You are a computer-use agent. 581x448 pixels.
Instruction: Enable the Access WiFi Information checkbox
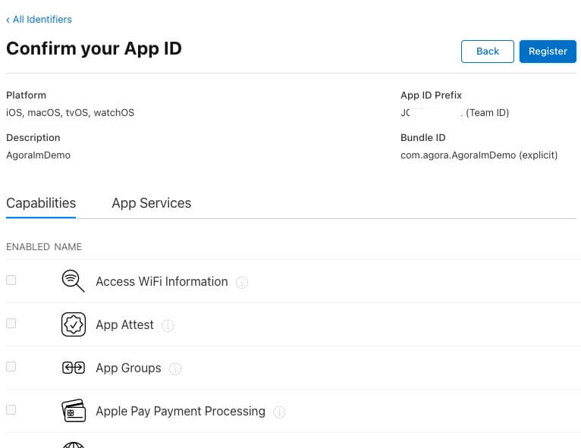pyautogui.click(x=11, y=280)
